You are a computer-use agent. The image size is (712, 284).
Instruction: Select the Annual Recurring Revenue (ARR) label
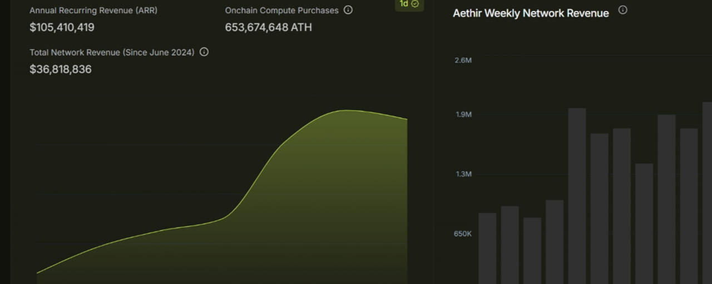[x=93, y=11]
